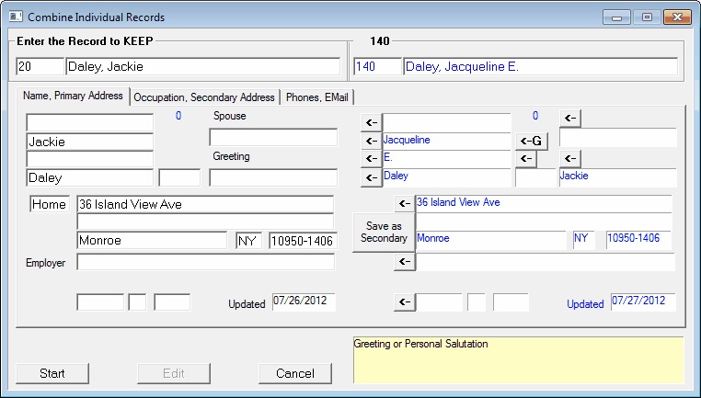This screenshot has width=701, height=398.
Task: Click left Monroe city field
Action: [x=152, y=240]
